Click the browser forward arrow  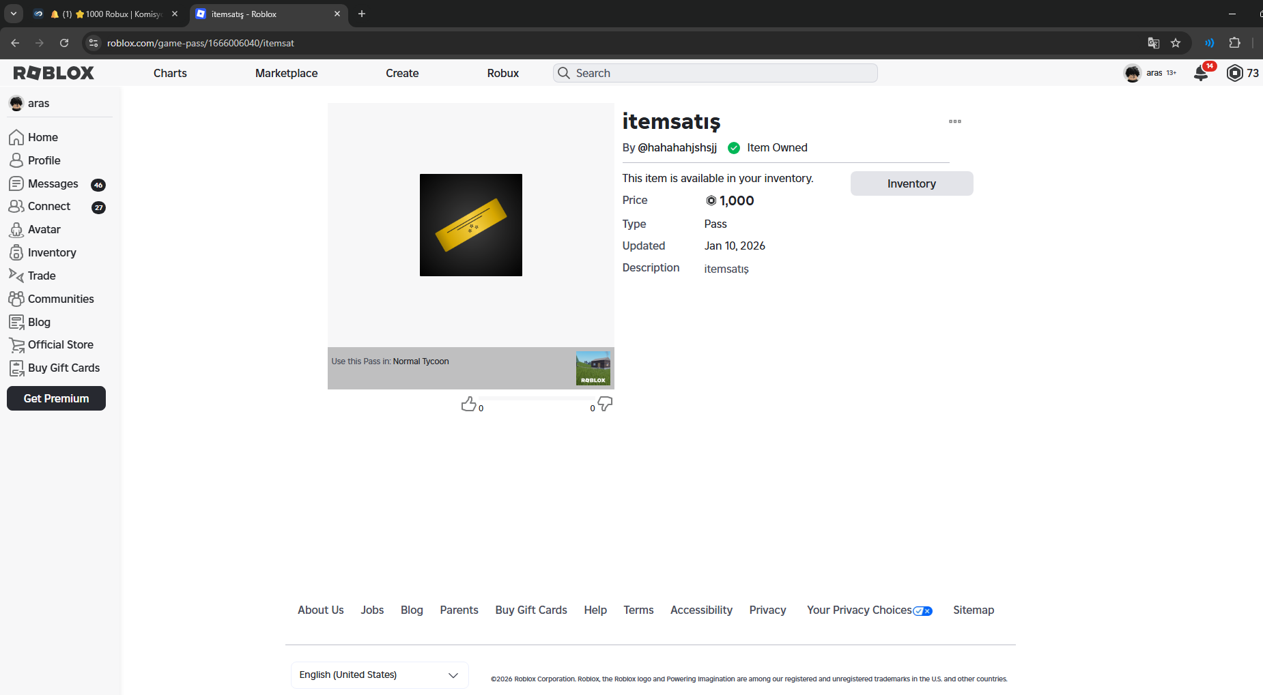(40, 43)
